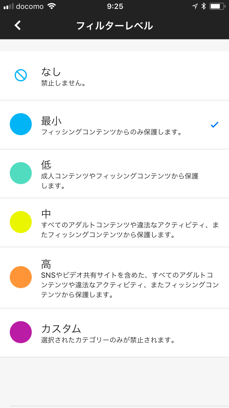This screenshot has width=229, height=408.
Task: Tap the SNSやビデオ共有サイト description
Action: [130, 285]
